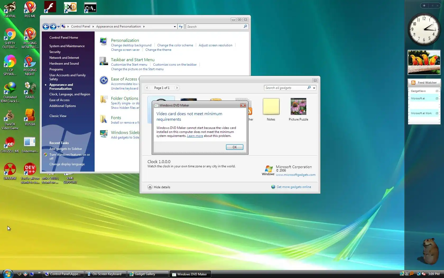
Task: Click the Windows Sidebar tray icon
Action: click(402, 274)
